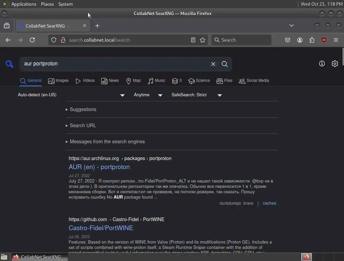Select the General search category tab
This screenshot has height=261, width=344.
(31, 81)
